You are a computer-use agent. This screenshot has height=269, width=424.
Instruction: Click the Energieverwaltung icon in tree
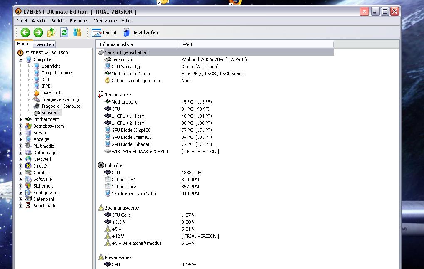click(x=37, y=99)
